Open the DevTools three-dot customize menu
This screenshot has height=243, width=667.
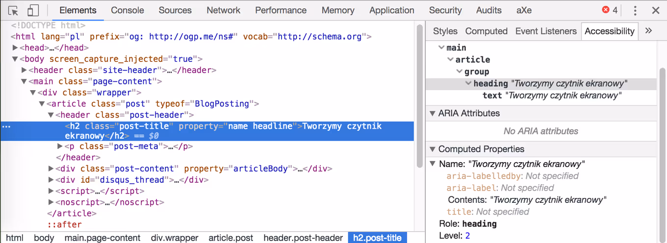635,10
